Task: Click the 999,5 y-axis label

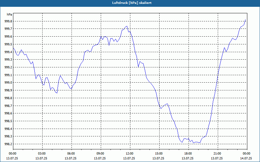Action: (8, 44)
